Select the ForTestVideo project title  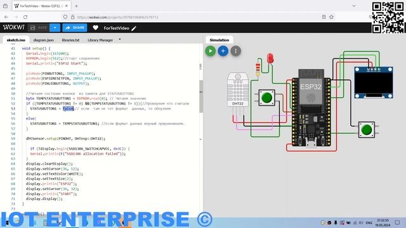tap(116, 28)
